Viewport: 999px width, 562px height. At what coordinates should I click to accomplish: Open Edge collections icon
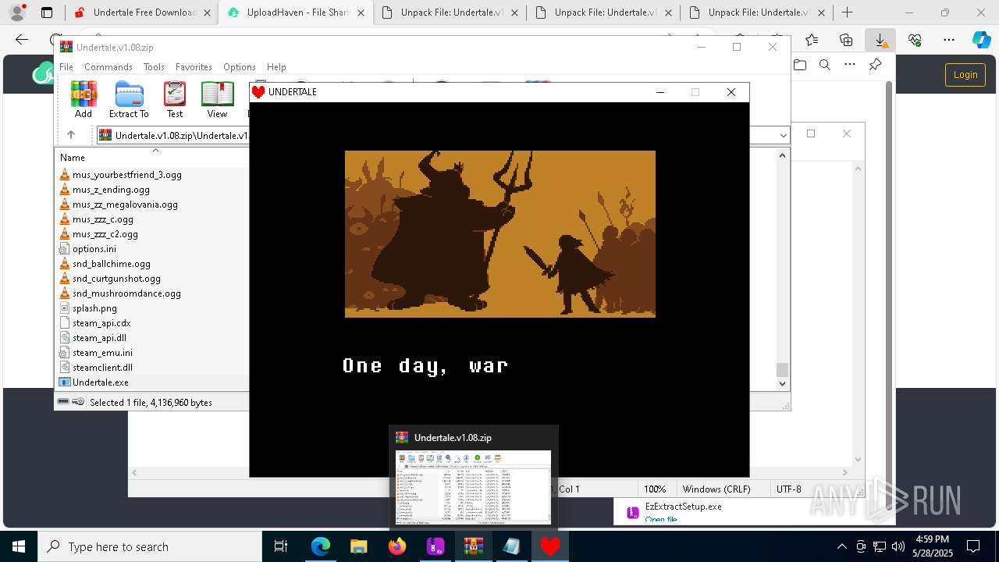click(846, 40)
